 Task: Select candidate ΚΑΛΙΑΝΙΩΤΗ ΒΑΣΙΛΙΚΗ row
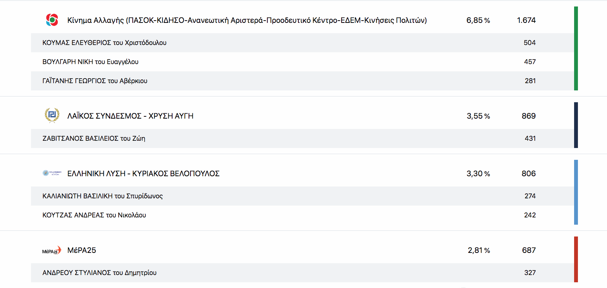103,196
